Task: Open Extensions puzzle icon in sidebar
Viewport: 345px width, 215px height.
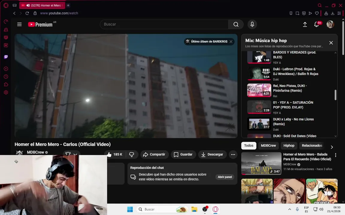Action: point(6,85)
